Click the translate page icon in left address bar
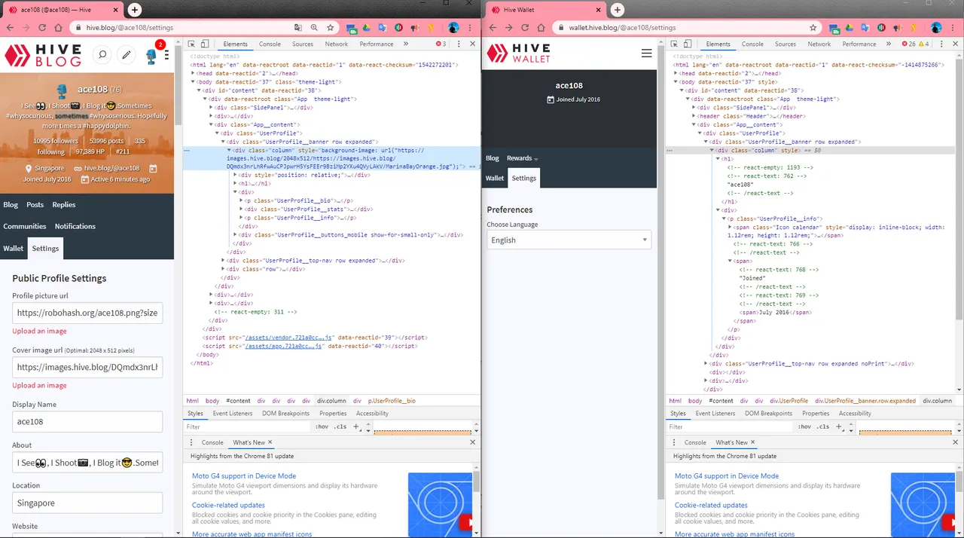 click(298, 27)
